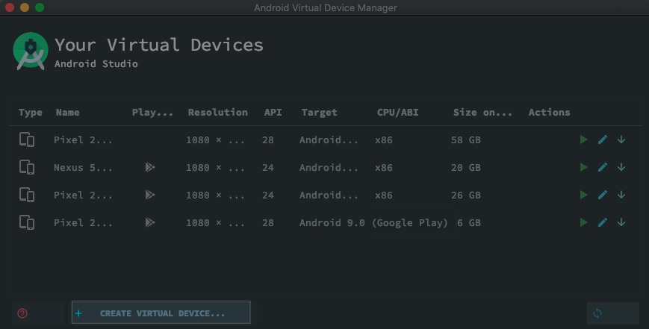Screen dimensions: 649x329
Task: Sort by Resolution column header
Action: (x=218, y=113)
